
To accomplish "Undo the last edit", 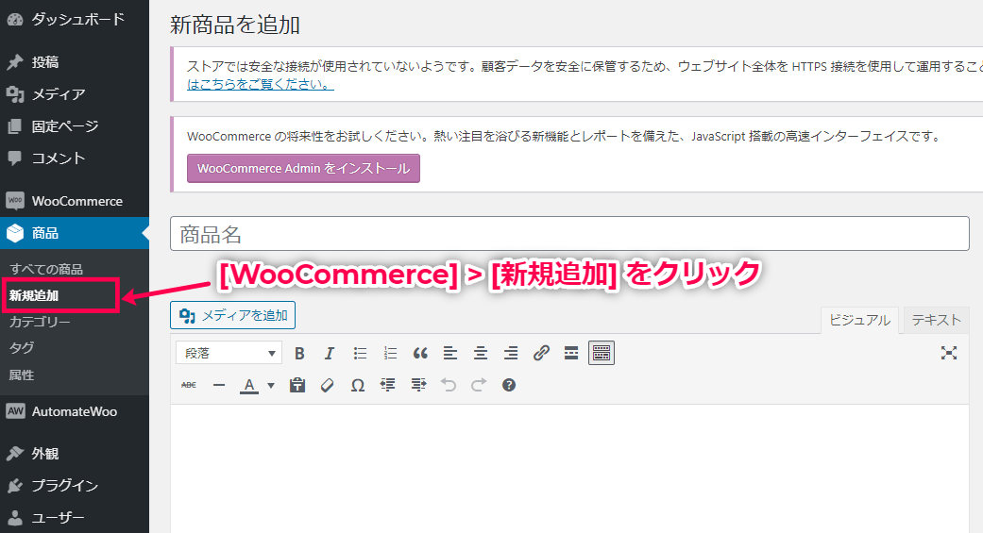I will (x=449, y=385).
